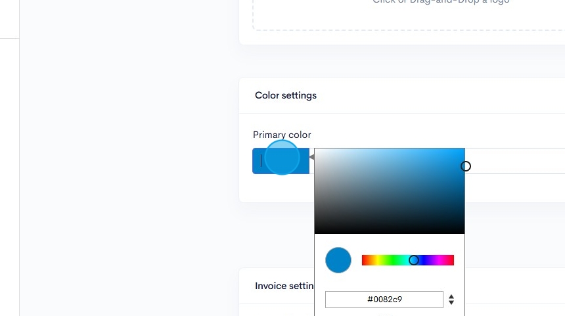Click the round blue color preview circle
This screenshot has width=565, height=316.
click(x=338, y=260)
